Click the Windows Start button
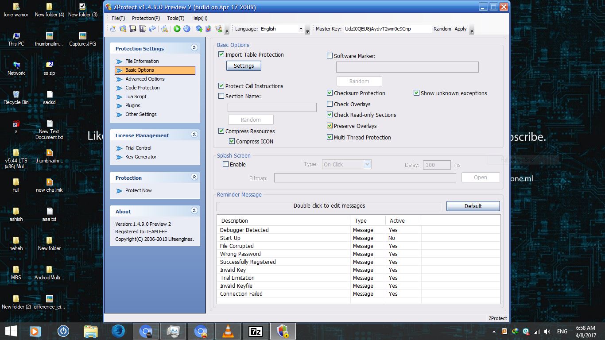Screen dimensions: 605x340 coord(11,331)
